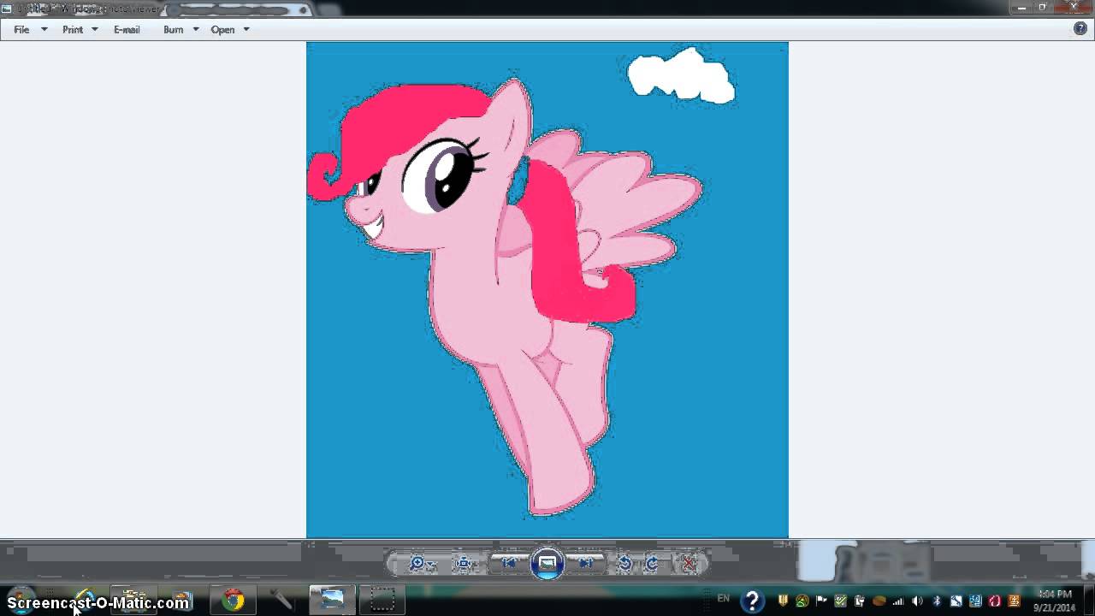Switch to Photo Viewer taskbar button
Screen dimensions: 1095x616
pos(331,599)
